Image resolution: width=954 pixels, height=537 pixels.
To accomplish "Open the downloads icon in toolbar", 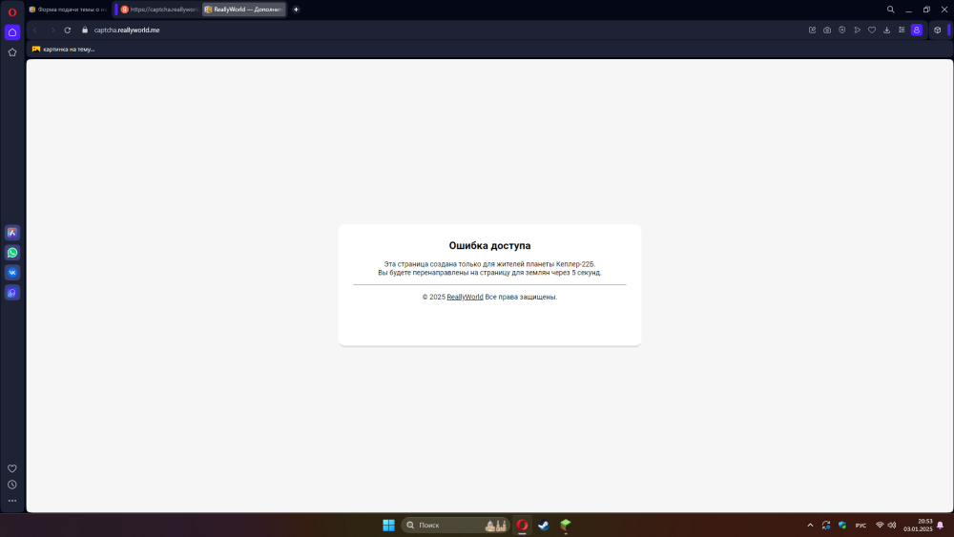I will point(887,30).
